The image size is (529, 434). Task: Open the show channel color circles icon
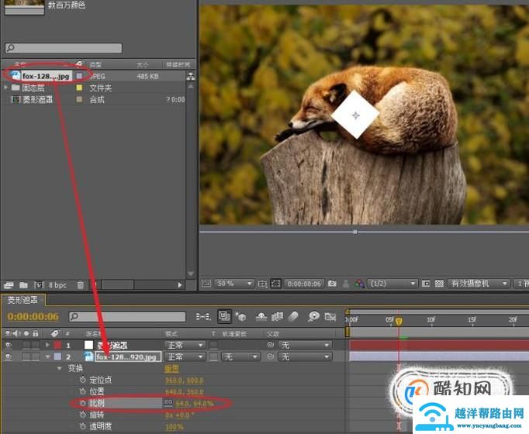click(x=360, y=284)
